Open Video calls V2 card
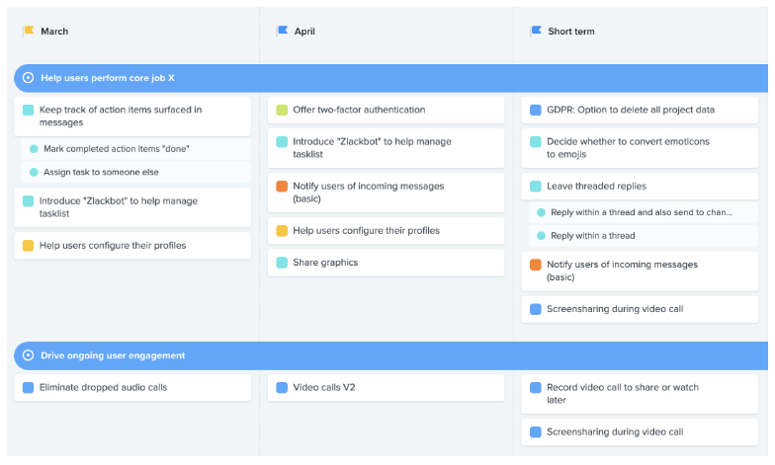This screenshot has width=775, height=465. pos(386,387)
